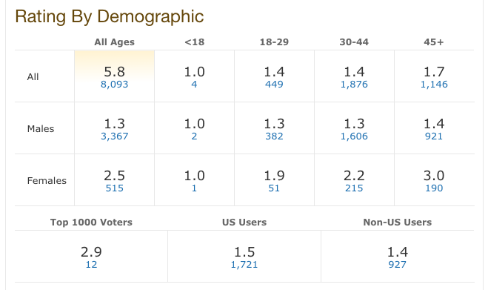The image size is (488, 290).
Task: Open the 1,606 male votes for 30-44
Action: [x=354, y=136]
